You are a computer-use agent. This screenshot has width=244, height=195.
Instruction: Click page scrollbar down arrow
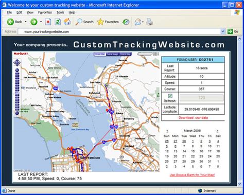point(239,184)
